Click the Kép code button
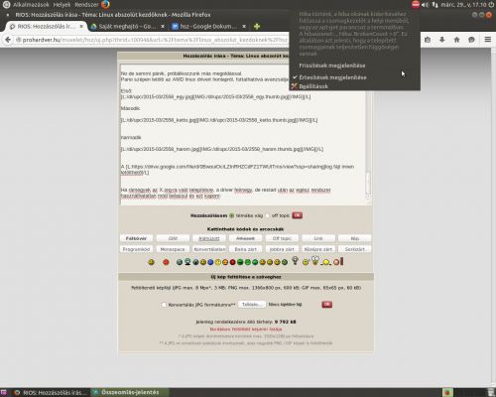This screenshot has width=496, height=397. (x=355, y=238)
